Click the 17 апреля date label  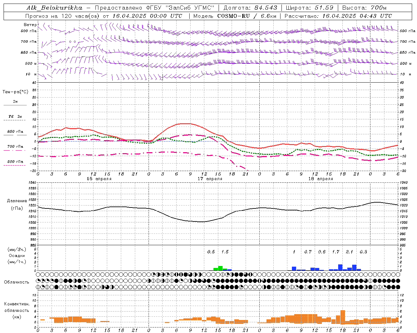[x=210, y=179]
